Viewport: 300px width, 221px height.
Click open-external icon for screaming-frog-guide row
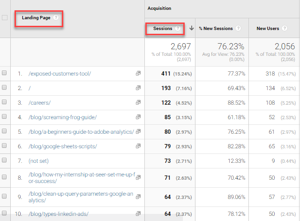coord(138,117)
